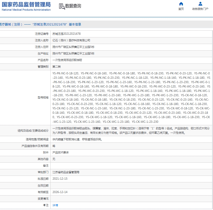Screen dimensions: 213x210
Task: Click the 适用范围/预期用途 label
Action: (x=37, y=139)
